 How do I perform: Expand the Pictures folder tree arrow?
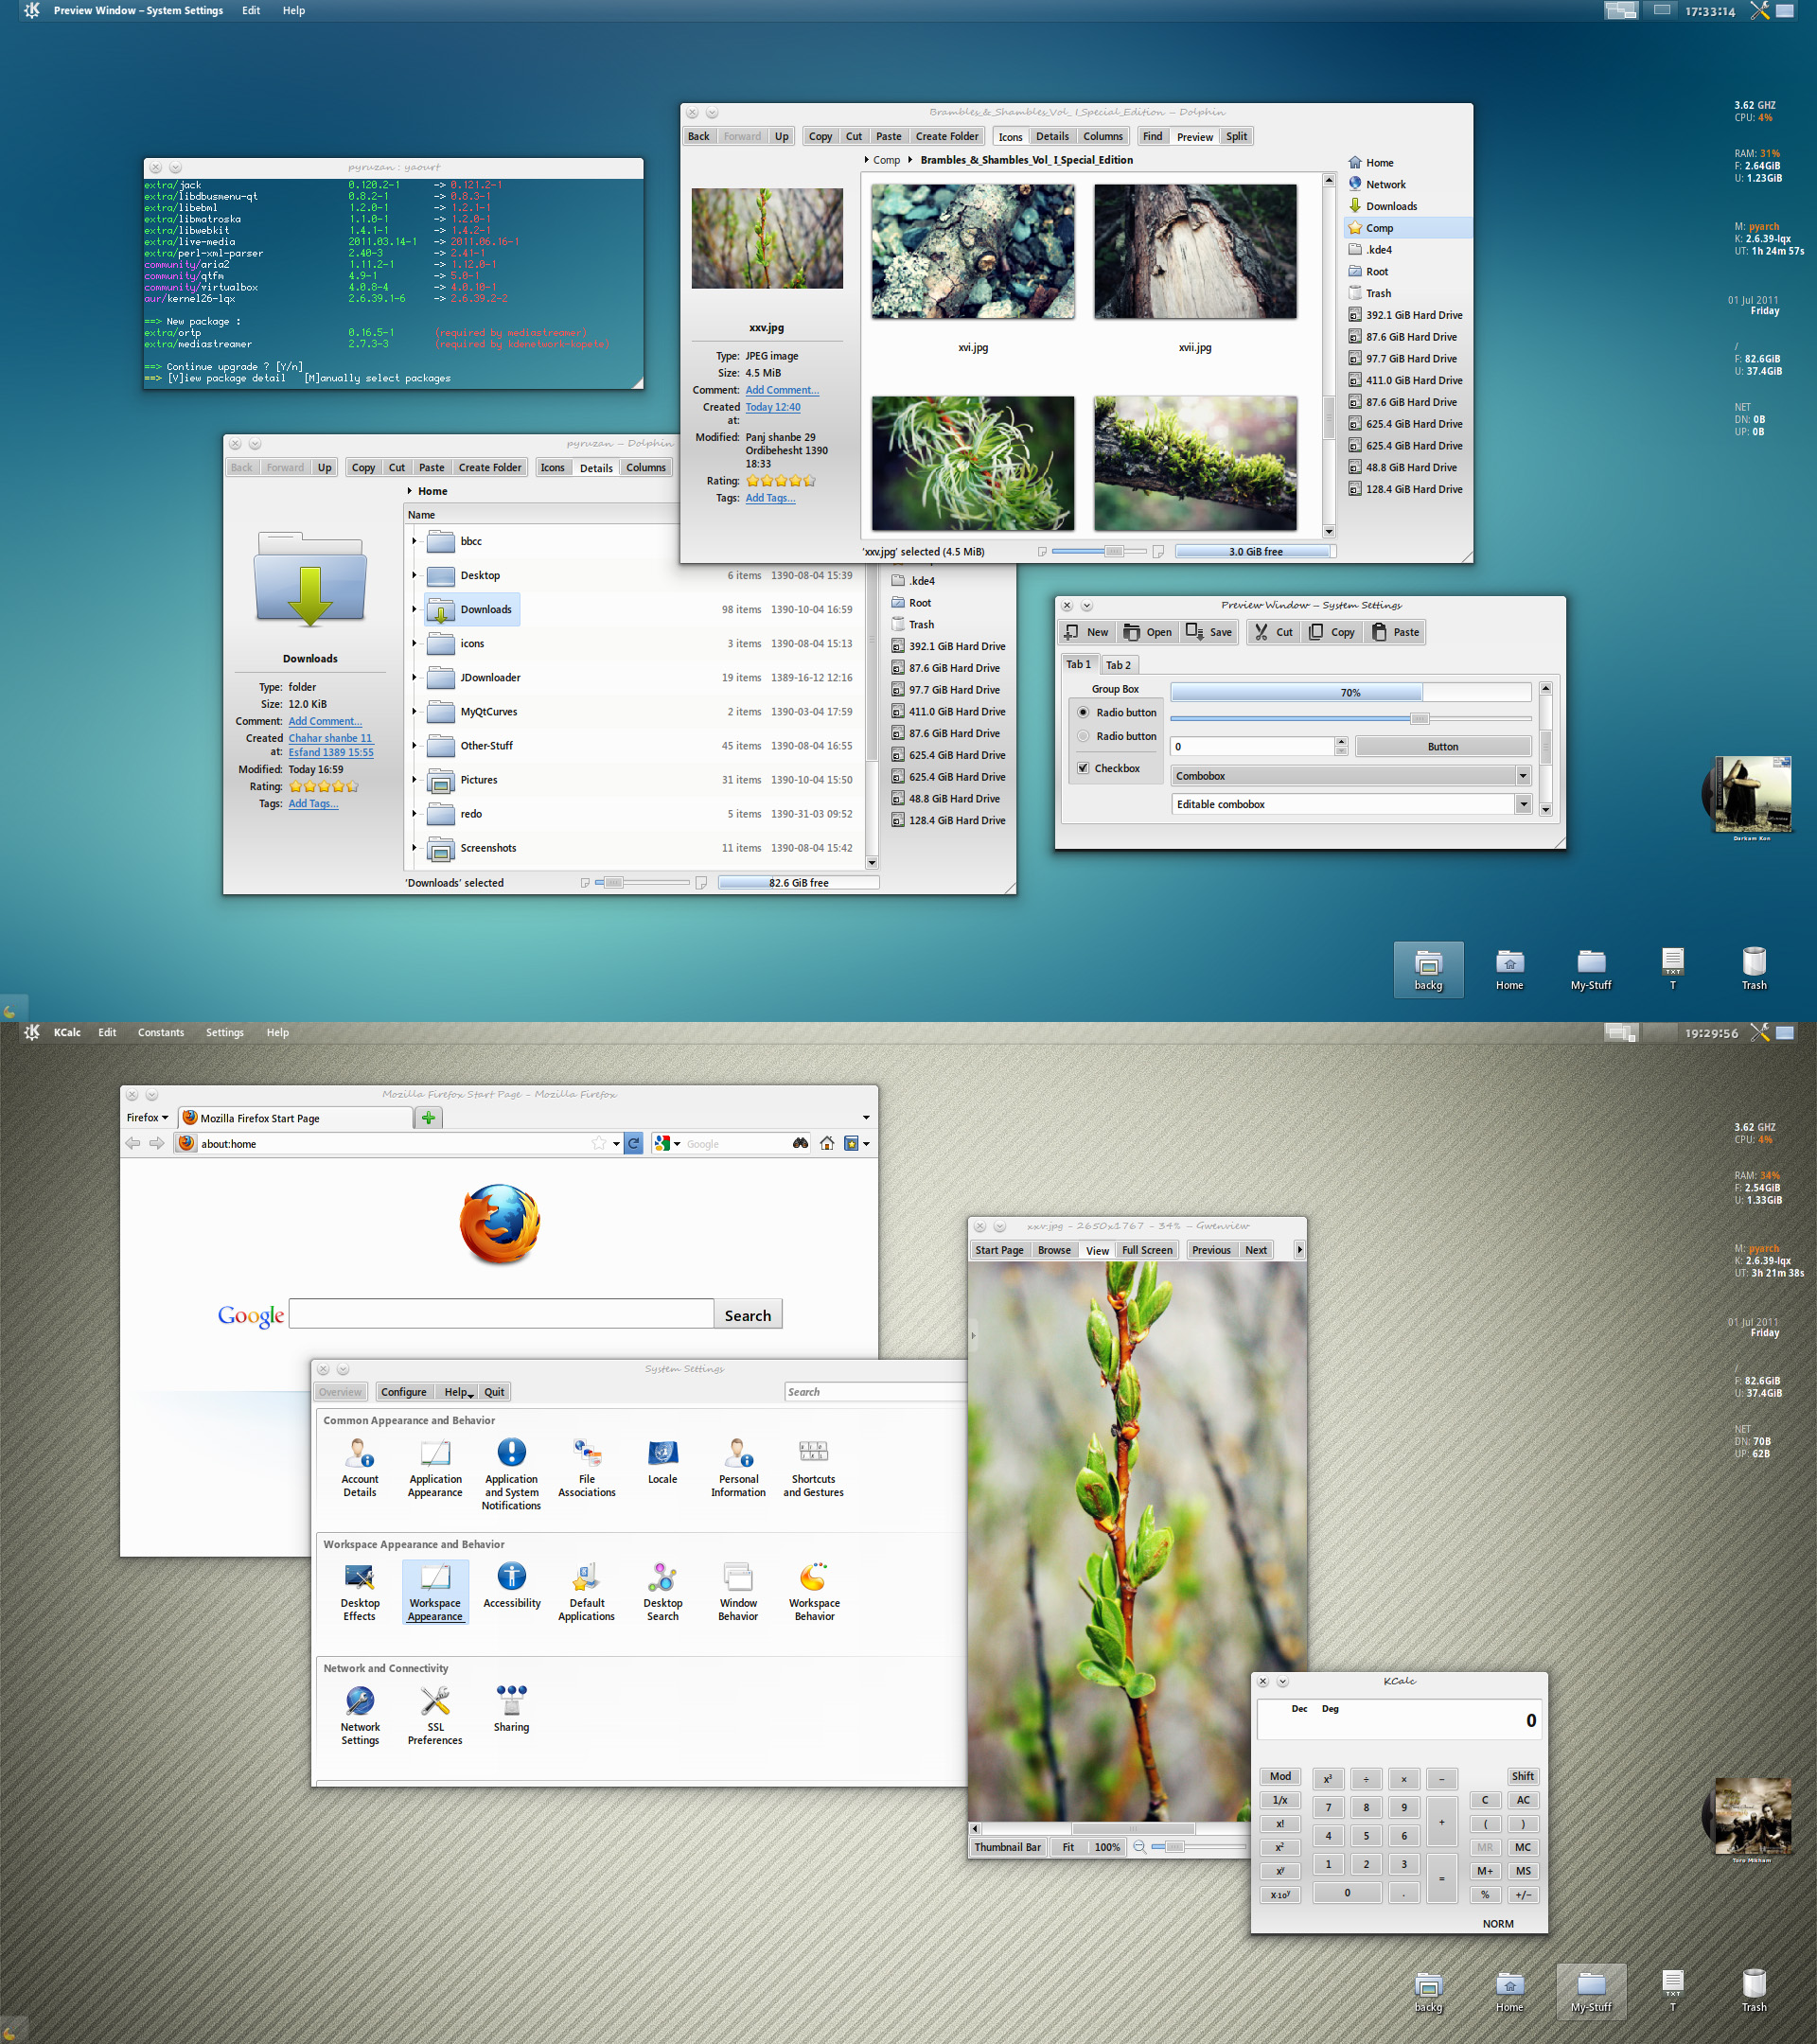[414, 780]
